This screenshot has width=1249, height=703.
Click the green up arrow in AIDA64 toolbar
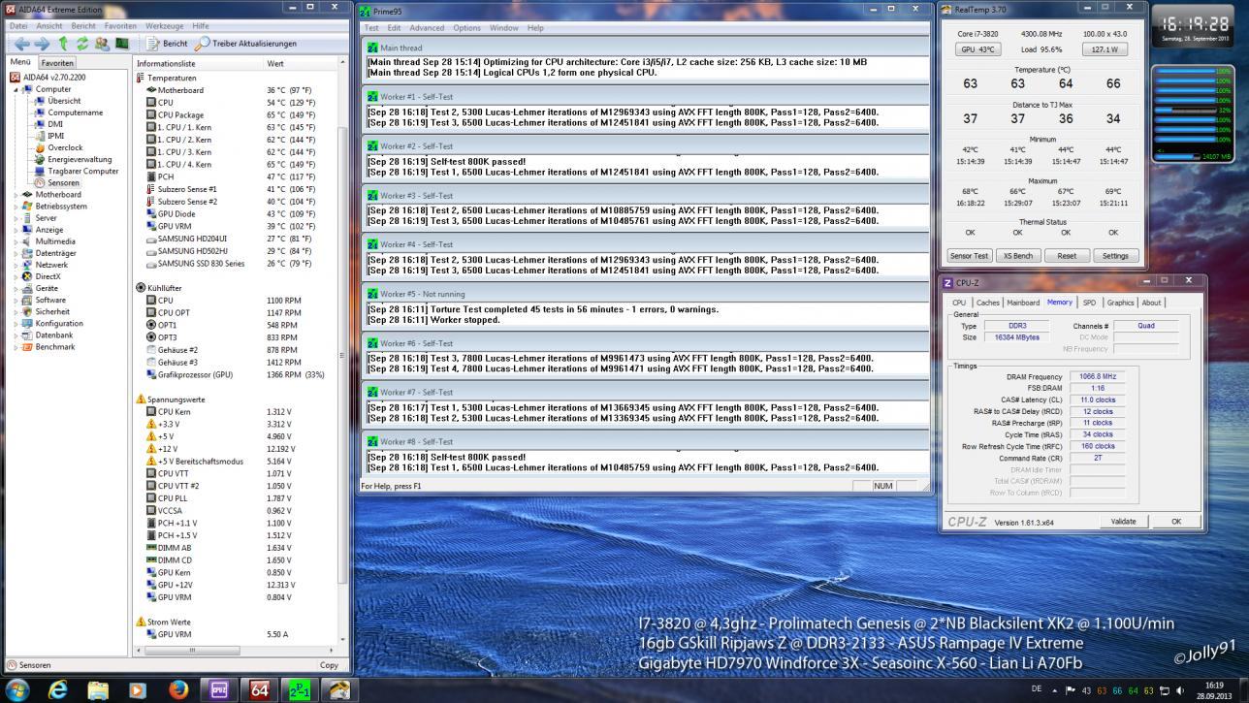pyautogui.click(x=63, y=44)
